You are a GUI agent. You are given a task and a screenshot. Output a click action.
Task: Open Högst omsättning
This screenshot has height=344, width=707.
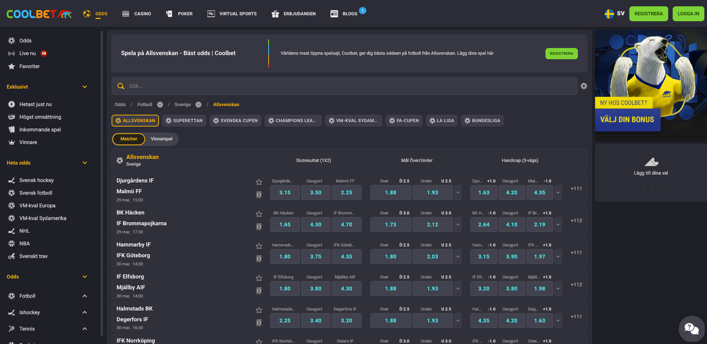(x=34, y=117)
